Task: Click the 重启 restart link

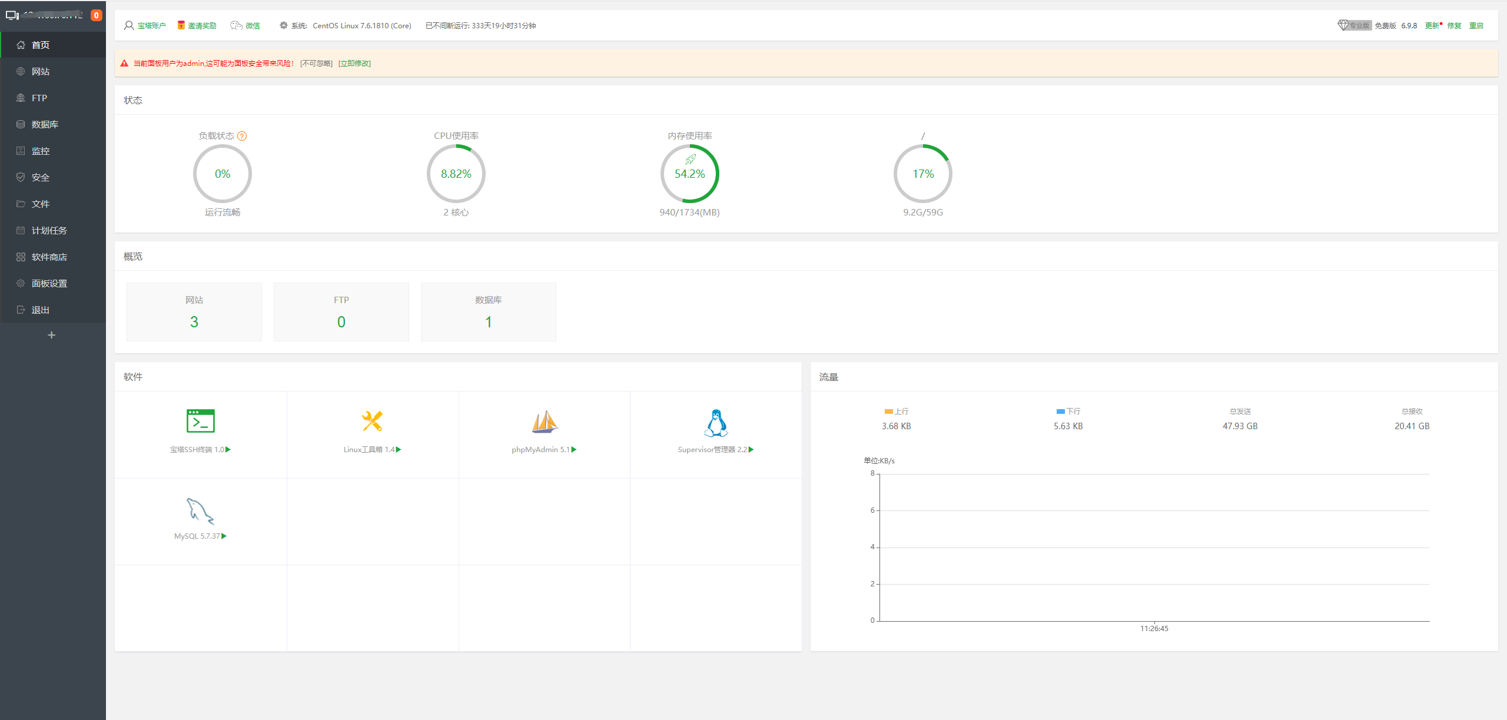Action: pos(1476,26)
